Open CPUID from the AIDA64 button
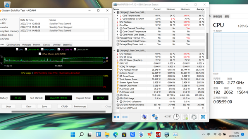The width and height of the screenshot is (248, 139). pyautogui.click(x=64, y=107)
